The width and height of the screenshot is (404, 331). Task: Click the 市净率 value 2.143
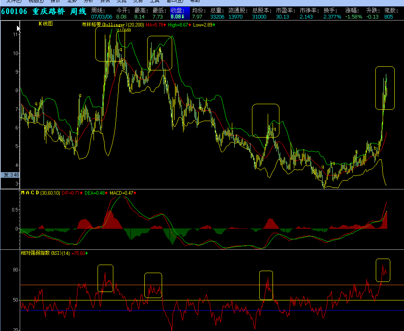click(x=306, y=17)
